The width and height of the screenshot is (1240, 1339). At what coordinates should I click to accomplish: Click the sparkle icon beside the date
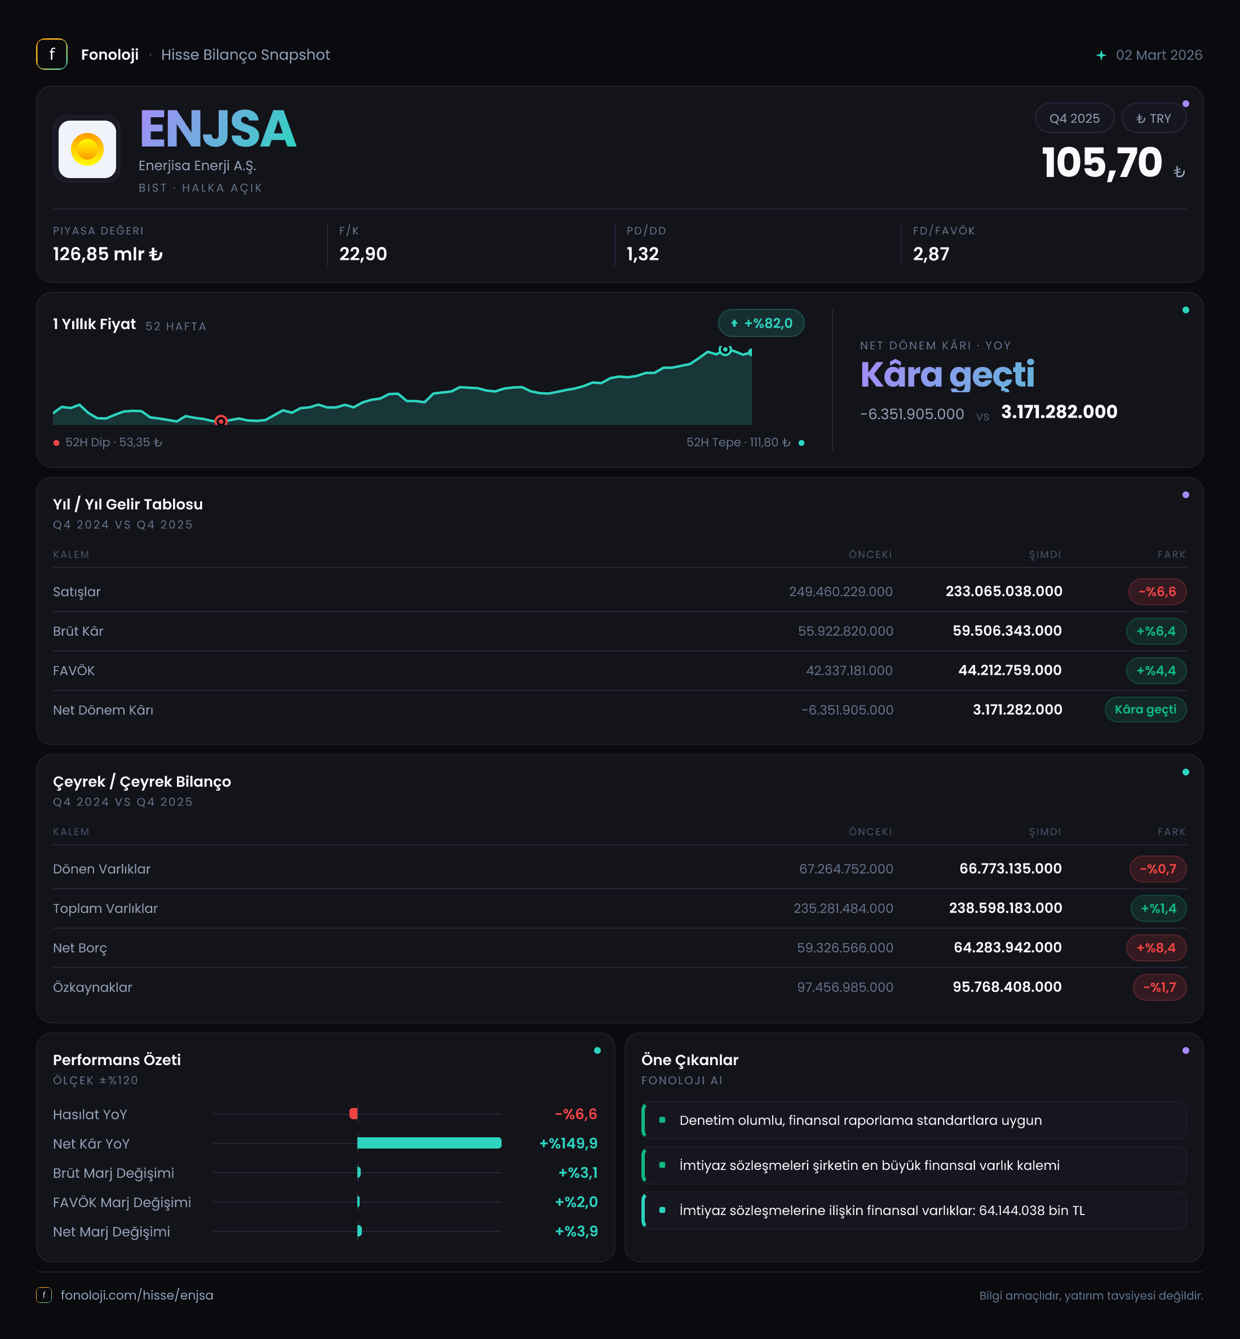pos(1101,55)
